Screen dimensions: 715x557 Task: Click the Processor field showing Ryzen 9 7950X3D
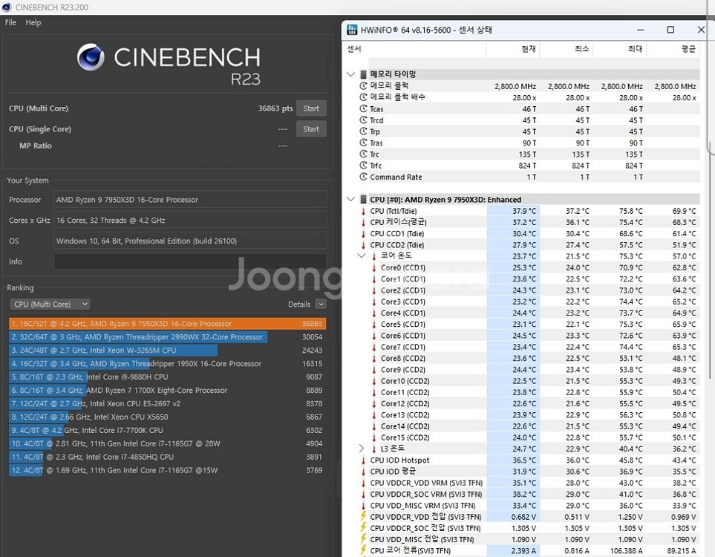(x=190, y=200)
